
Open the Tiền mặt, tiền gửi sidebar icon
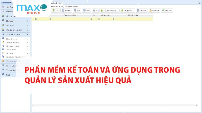pos(3,16)
